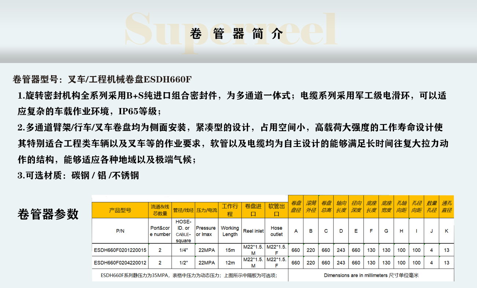Viewport: 477px width, 288px height.
Task: Click the Pressure or Imax header cell
Action: pyautogui.click(x=206, y=231)
